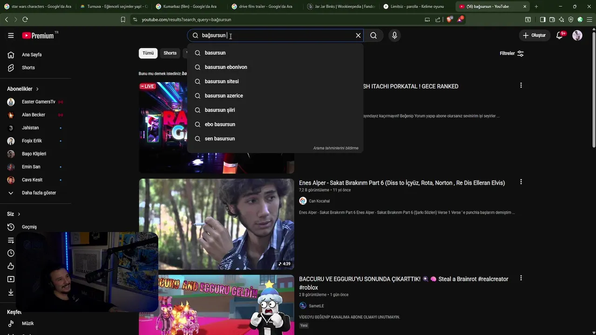
Task: Clear the search box with the X icon
Action: pyautogui.click(x=358, y=35)
